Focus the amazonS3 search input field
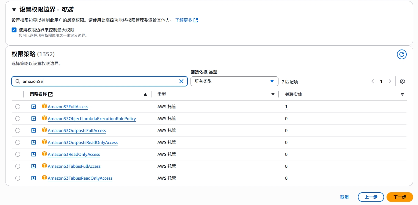418x205 pixels. (x=100, y=81)
